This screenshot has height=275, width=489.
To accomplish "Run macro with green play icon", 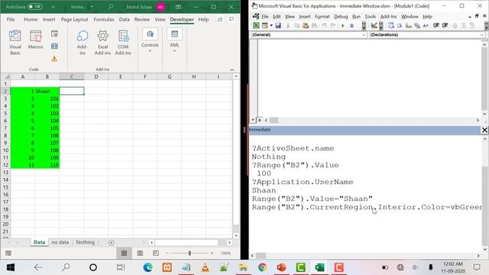I will [343, 25].
